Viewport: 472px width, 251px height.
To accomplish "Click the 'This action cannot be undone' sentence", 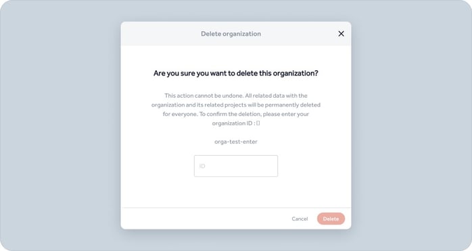I will tap(203, 96).
